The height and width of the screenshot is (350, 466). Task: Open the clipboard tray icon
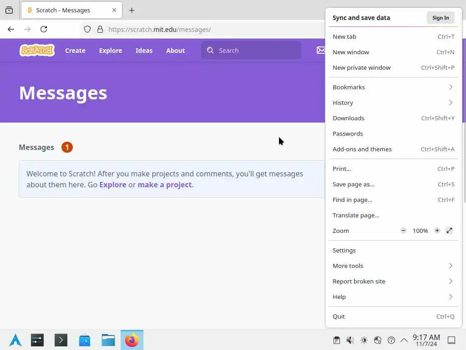337,340
